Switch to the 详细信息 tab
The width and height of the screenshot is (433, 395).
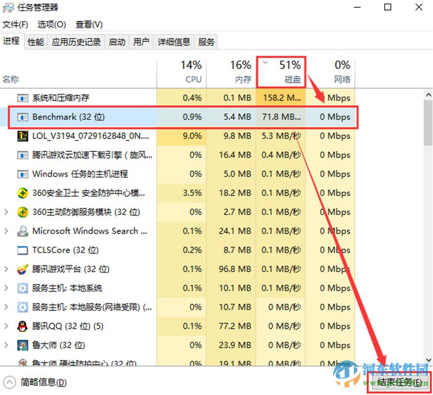coord(174,42)
